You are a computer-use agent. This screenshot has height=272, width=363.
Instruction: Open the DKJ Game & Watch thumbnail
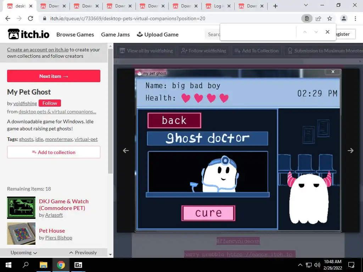[21, 208]
